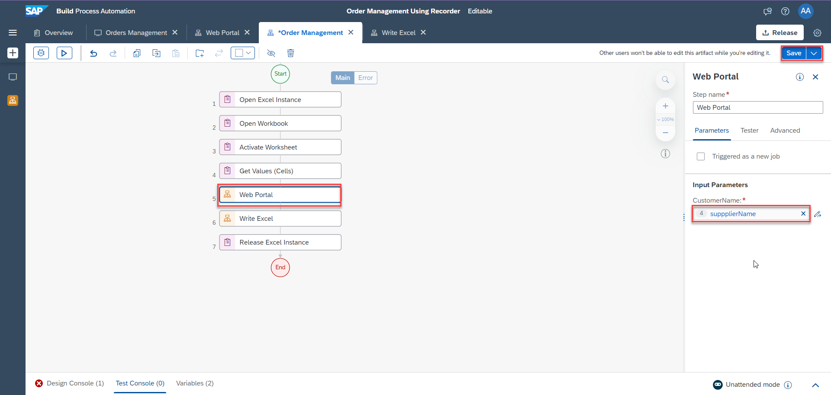Close the Web Portal editor tab

247,32
